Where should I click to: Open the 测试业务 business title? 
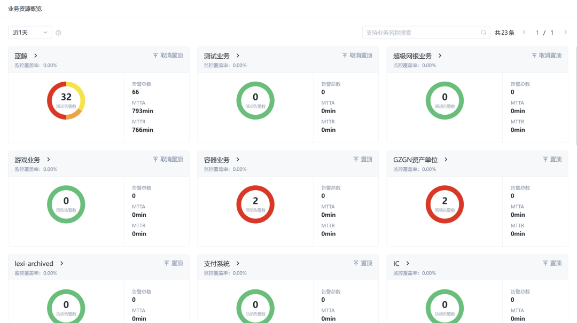217,56
